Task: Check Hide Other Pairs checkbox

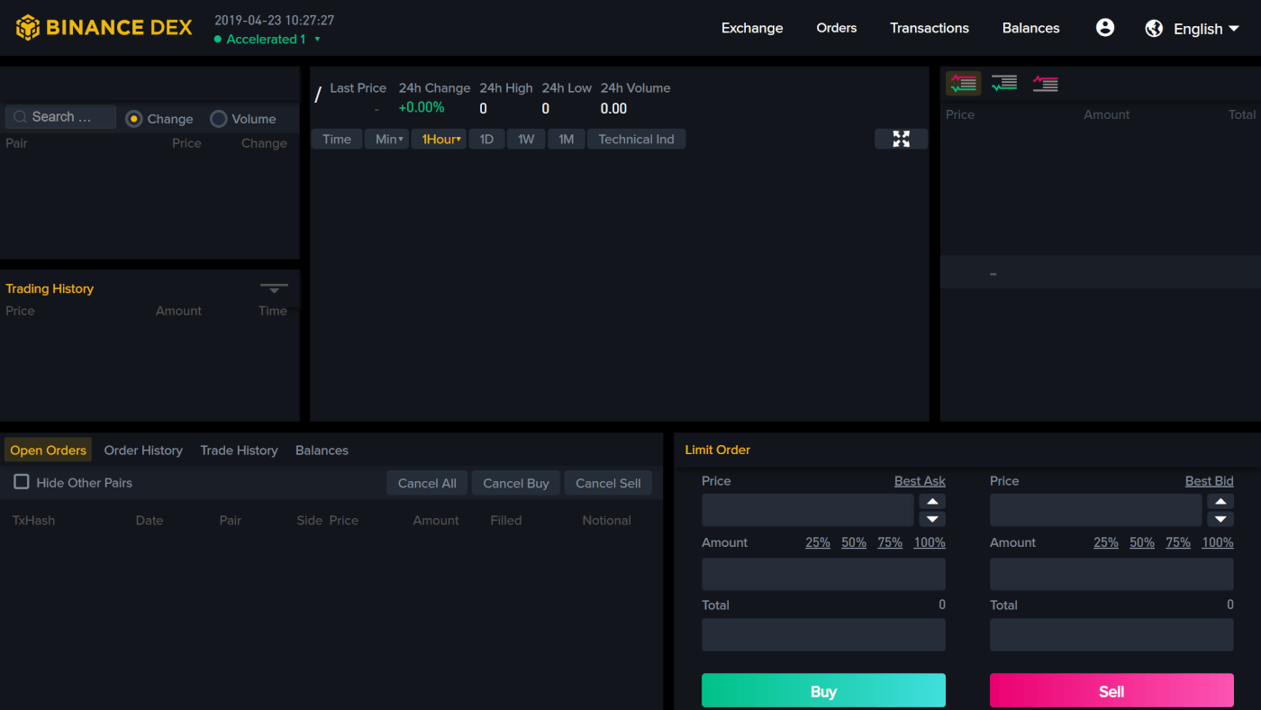Action: click(22, 482)
